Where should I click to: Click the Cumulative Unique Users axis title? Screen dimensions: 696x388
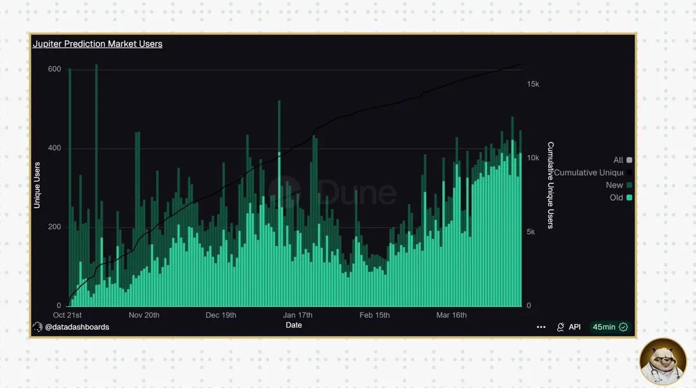click(550, 186)
